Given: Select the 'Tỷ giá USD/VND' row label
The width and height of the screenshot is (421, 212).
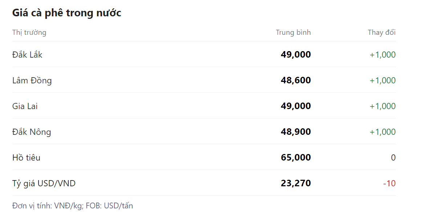Looking at the screenshot, I should click(44, 183).
